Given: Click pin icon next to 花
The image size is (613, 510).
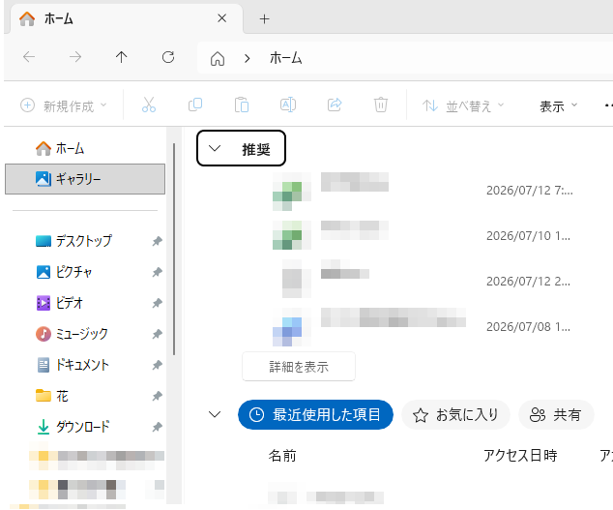Looking at the screenshot, I should [x=158, y=396].
